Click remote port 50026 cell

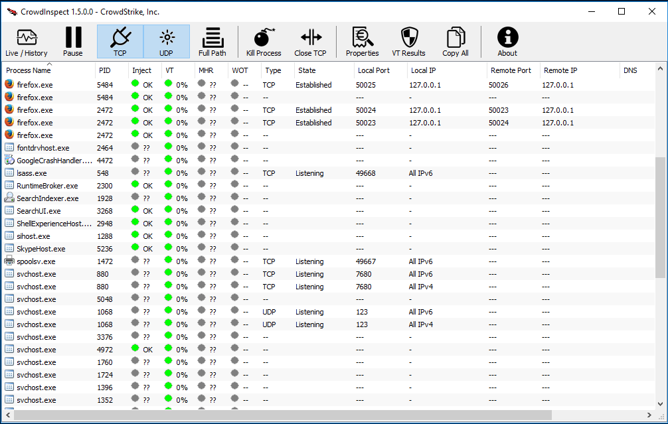pos(499,85)
